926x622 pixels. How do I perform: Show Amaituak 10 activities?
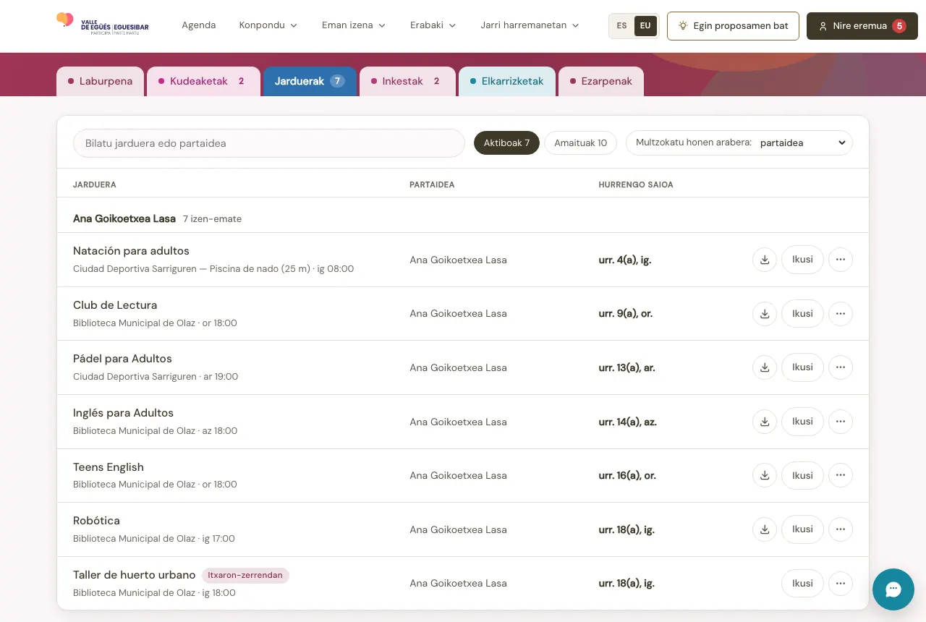[580, 143]
